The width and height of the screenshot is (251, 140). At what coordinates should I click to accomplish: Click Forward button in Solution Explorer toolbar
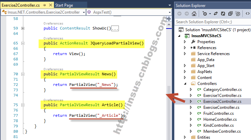(187, 14)
